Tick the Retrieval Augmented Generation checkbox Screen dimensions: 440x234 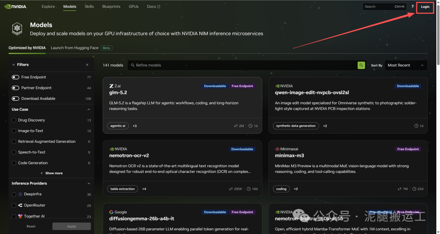(x=14, y=141)
